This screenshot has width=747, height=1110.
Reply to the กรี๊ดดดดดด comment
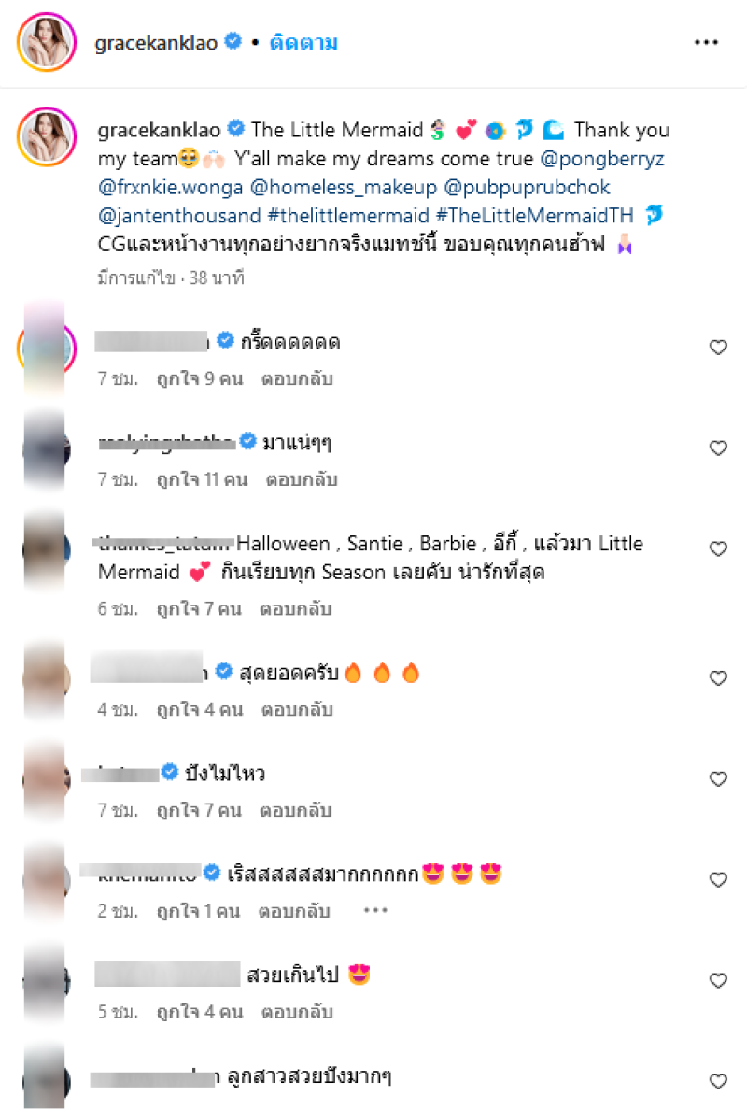pos(297,378)
